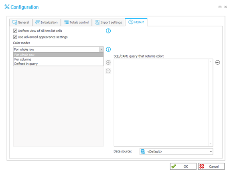Open the Totals control tab
Image resolution: width=231 pixels, height=173 pixels.
point(77,22)
